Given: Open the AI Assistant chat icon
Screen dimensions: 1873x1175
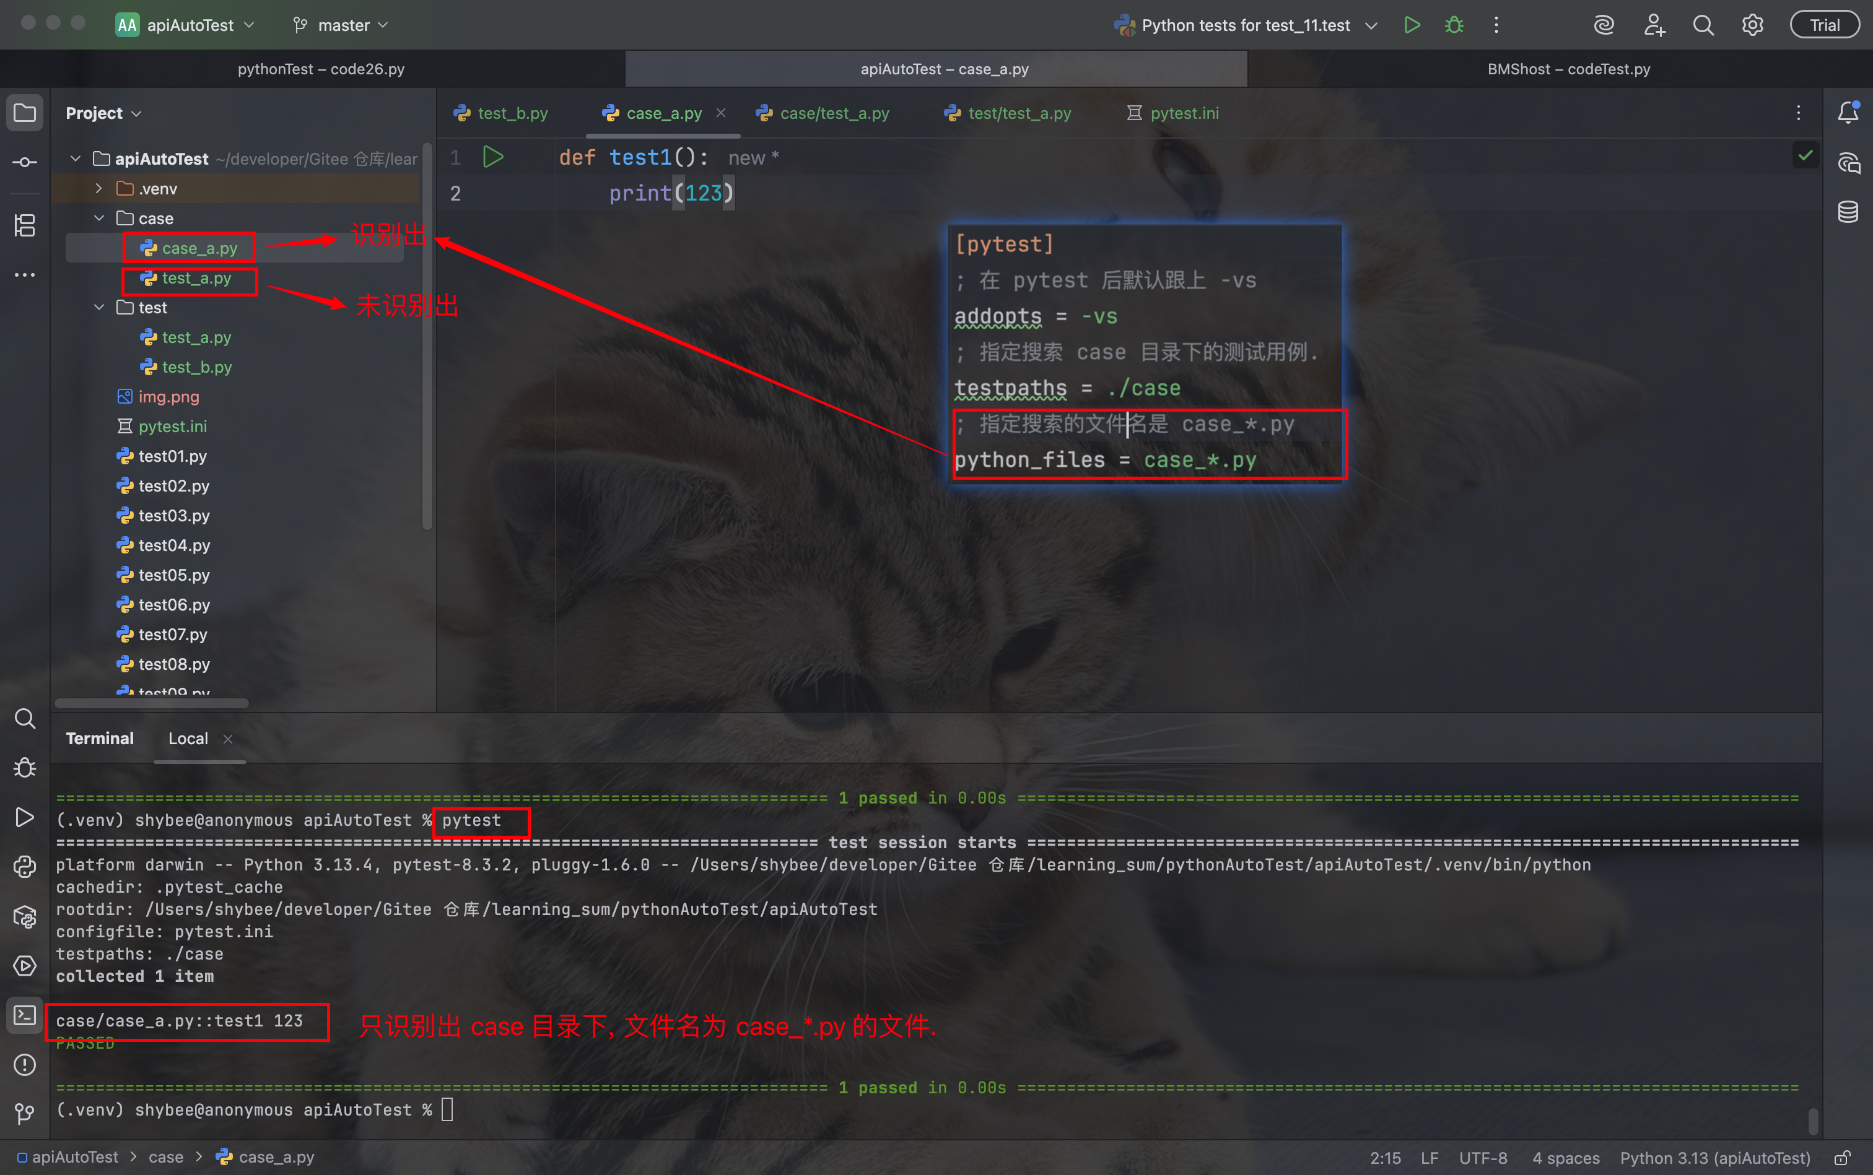Looking at the screenshot, I should click(x=1848, y=163).
